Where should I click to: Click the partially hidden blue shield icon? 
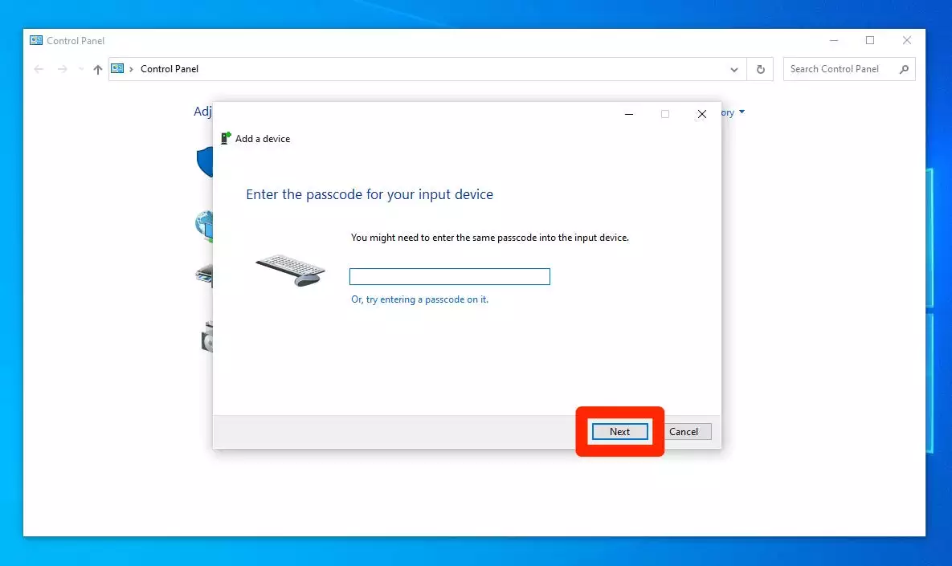tap(204, 161)
